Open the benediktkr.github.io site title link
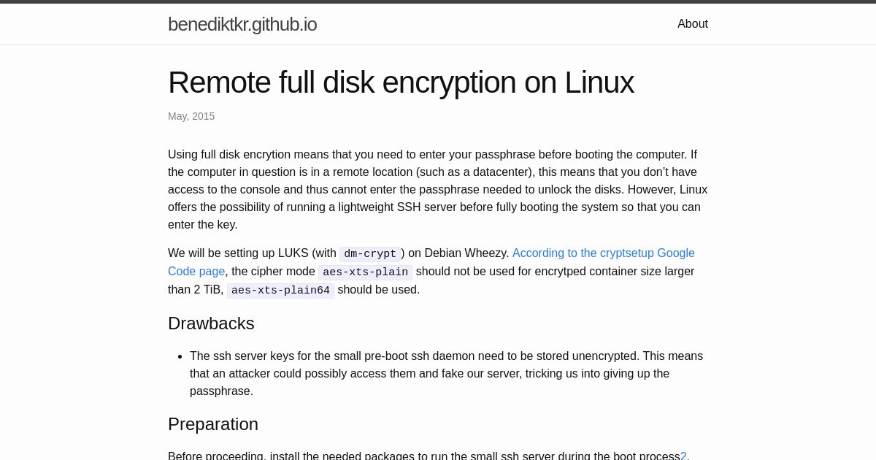 click(242, 24)
